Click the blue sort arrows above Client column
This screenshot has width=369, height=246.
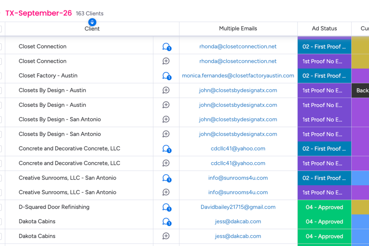(92, 22)
